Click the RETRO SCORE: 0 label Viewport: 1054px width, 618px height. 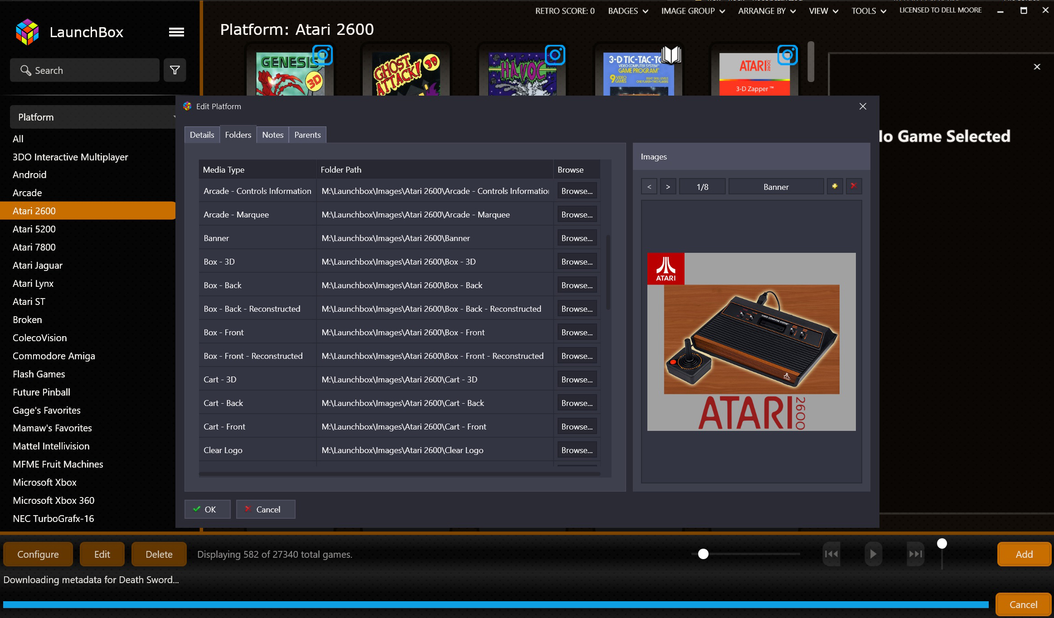565,11
